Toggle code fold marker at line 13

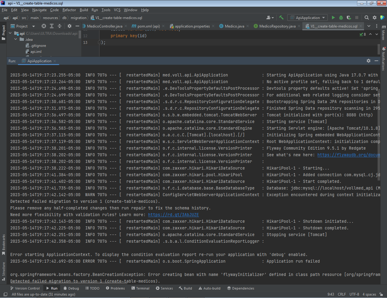[x=99, y=42]
